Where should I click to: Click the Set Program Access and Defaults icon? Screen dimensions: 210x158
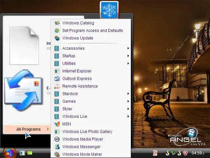click(57, 31)
